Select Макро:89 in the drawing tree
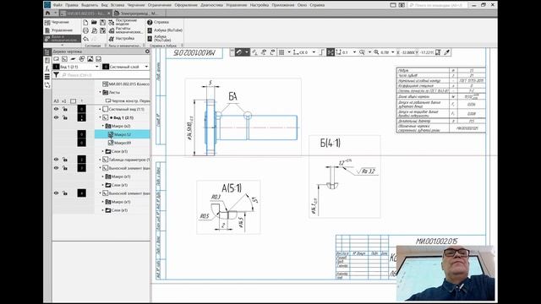Viewport: 541px width, 304px height. (123, 143)
